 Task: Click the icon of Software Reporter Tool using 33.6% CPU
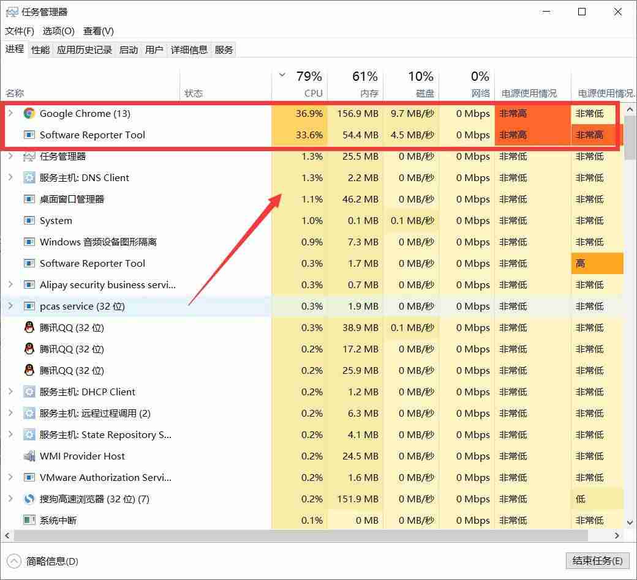coord(29,135)
